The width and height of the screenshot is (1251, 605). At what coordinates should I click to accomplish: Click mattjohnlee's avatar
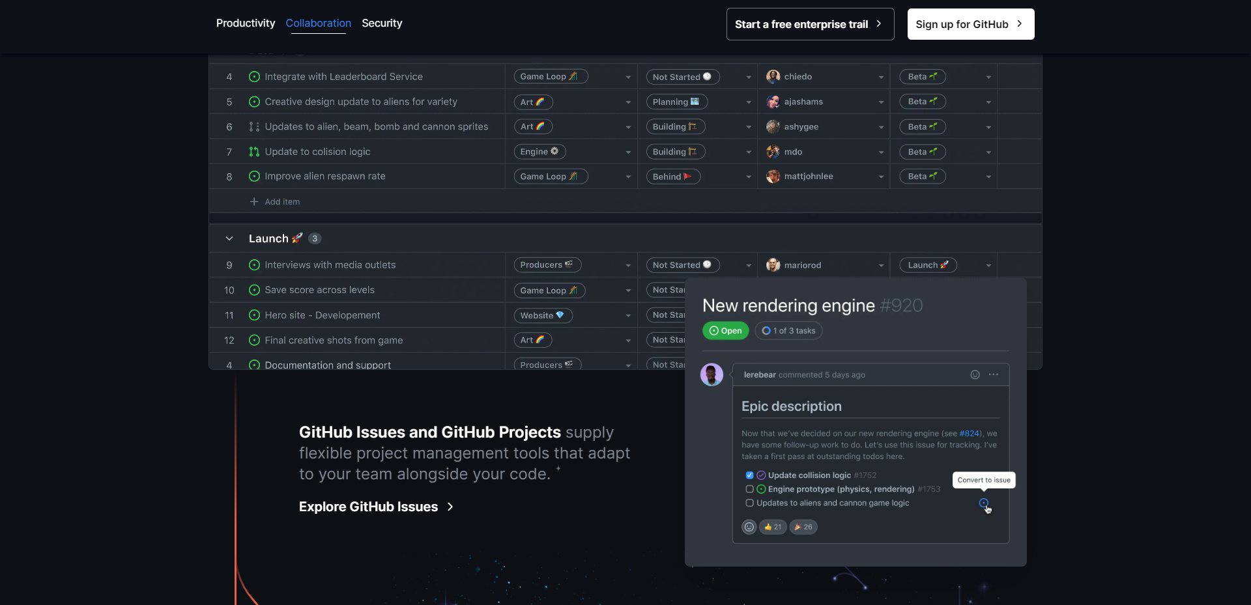pos(773,176)
